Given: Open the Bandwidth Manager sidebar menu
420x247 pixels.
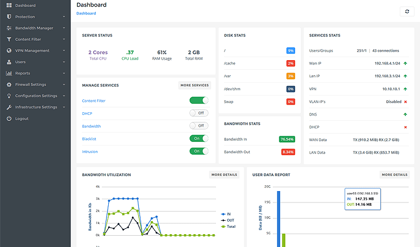Looking at the screenshot, I should pyautogui.click(x=35, y=28).
